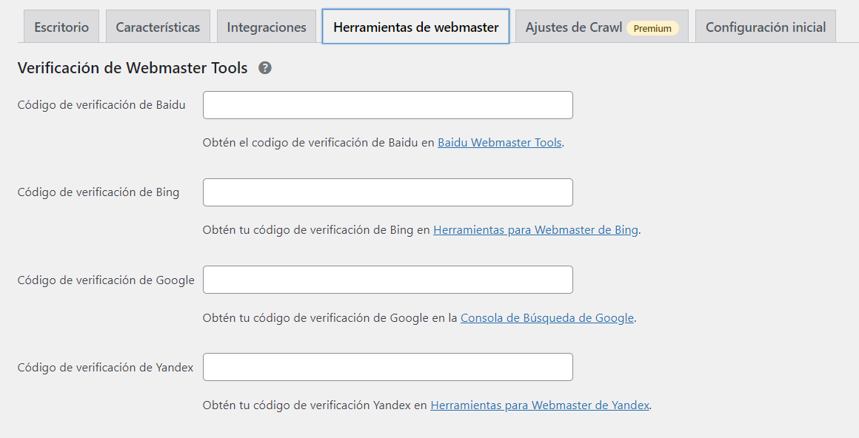Click the Google verification code field
The height and width of the screenshot is (438, 859).
[x=387, y=280]
